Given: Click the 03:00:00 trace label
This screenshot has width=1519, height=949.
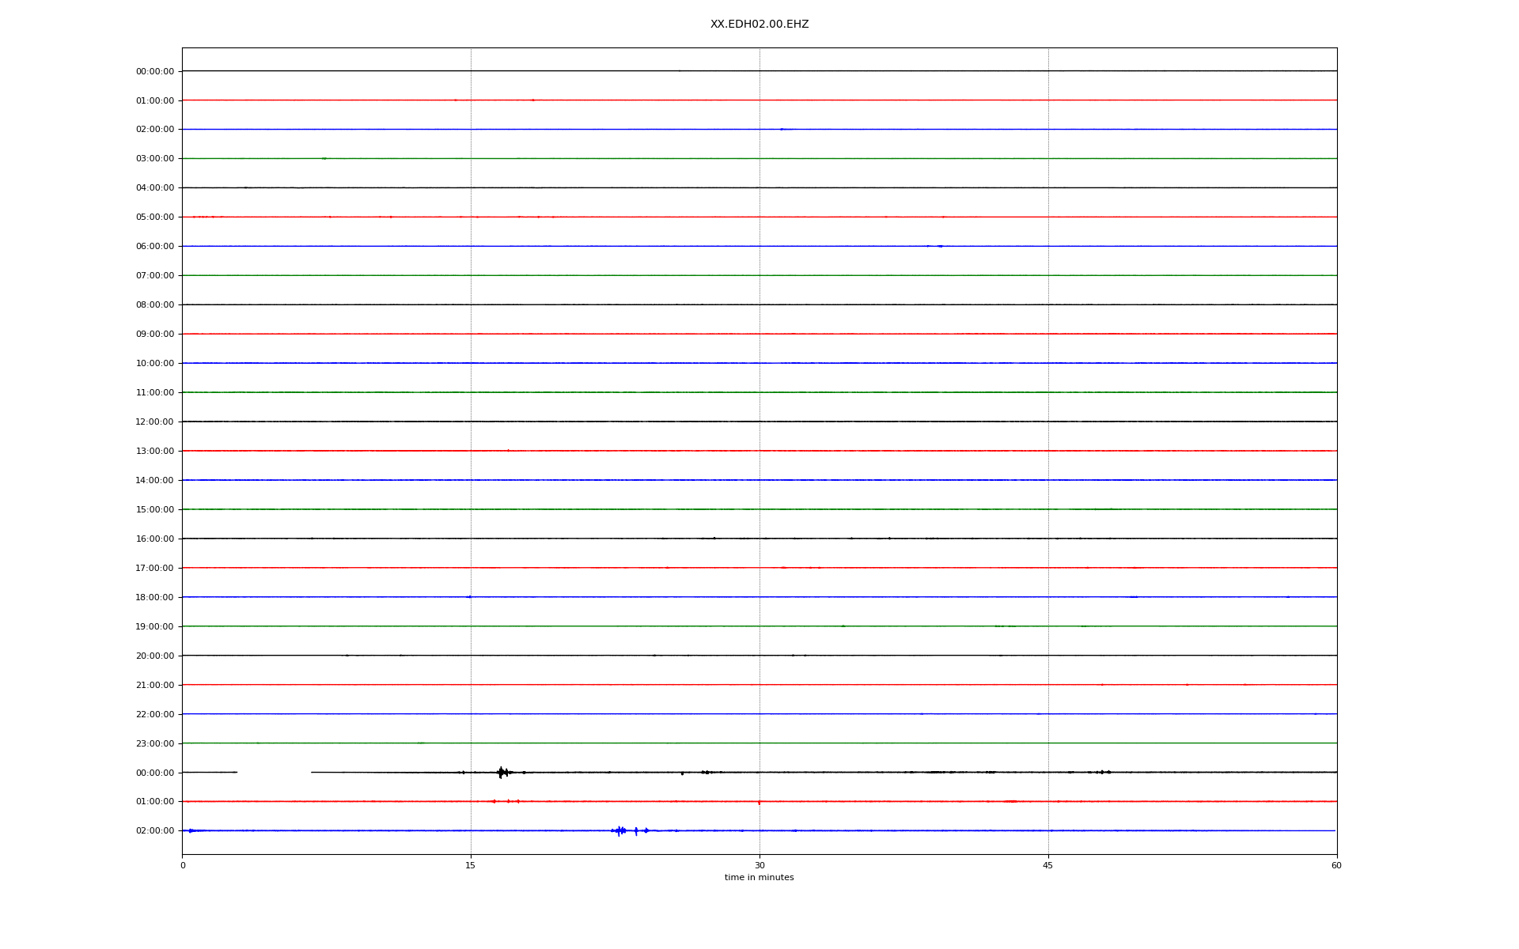Looking at the screenshot, I should click(154, 159).
